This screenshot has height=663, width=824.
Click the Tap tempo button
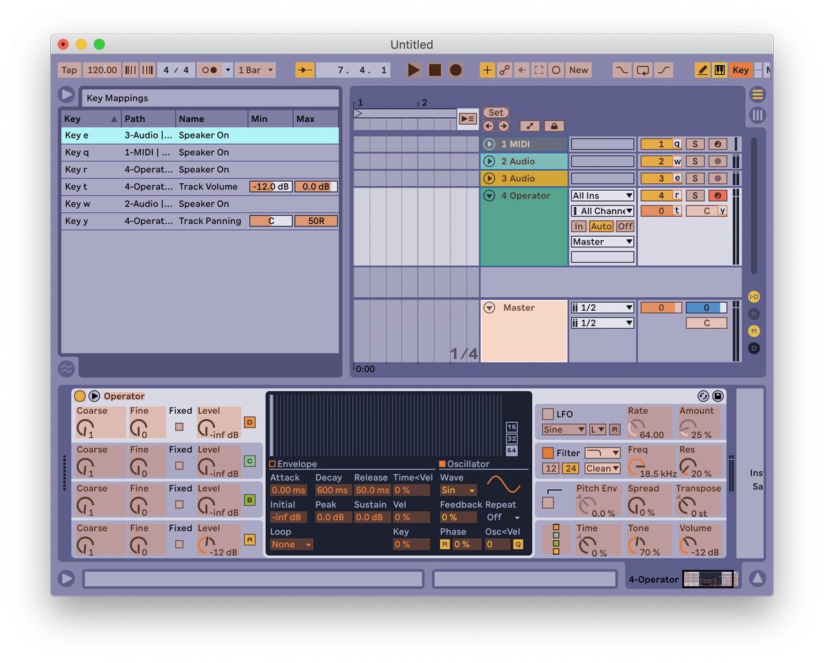click(69, 70)
